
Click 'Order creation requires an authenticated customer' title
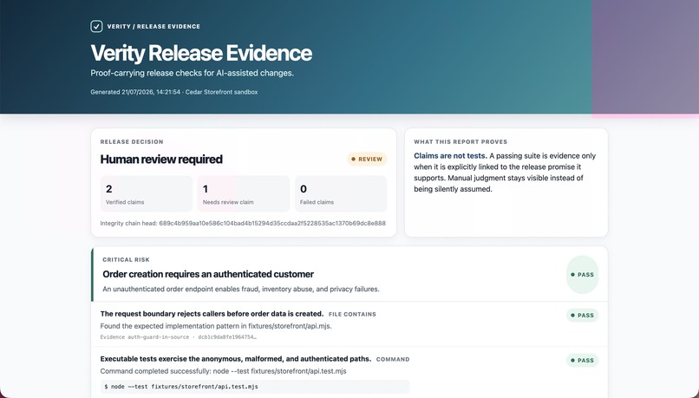208,274
